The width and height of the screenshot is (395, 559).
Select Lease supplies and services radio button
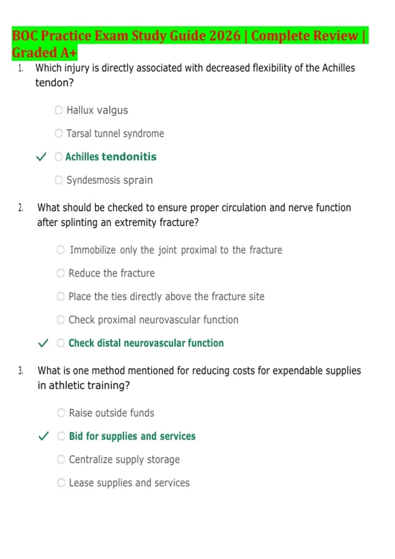(61, 483)
